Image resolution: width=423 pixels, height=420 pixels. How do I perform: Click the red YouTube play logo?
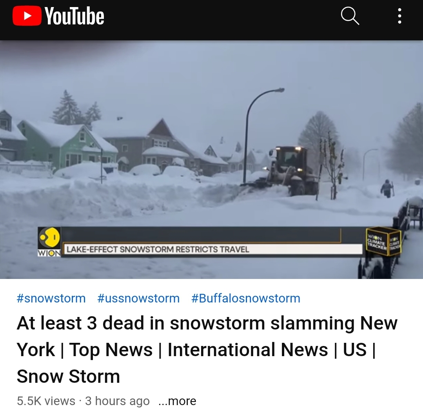coord(27,16)
